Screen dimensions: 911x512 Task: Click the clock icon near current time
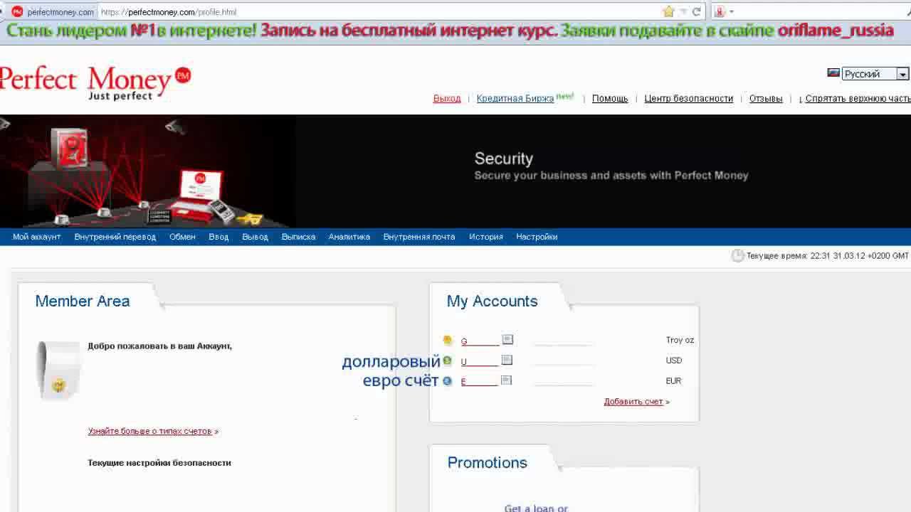737,255
